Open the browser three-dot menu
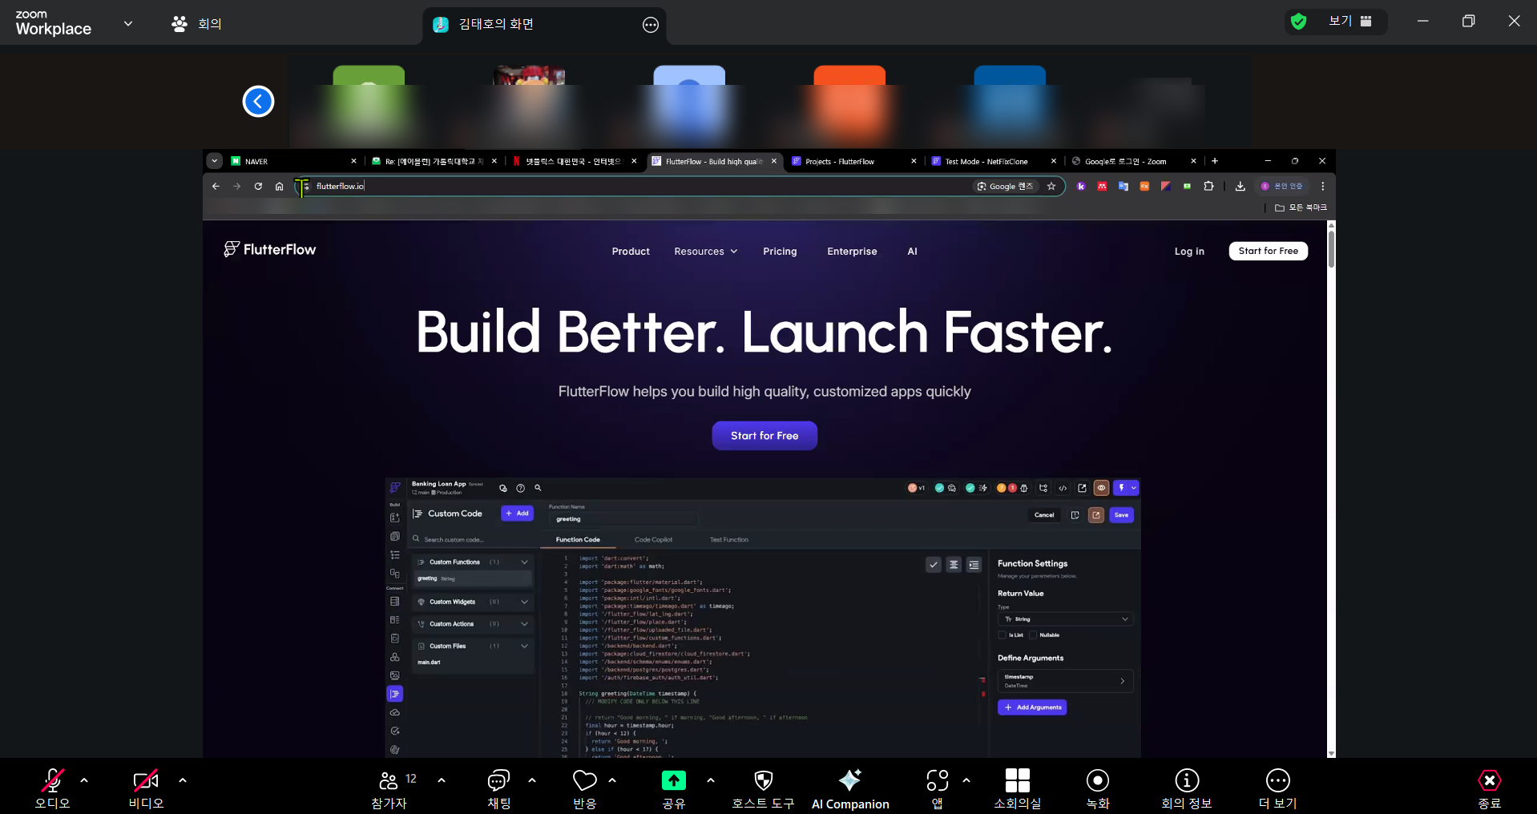This screenshot has height=814, width=1537. pos(1322,186)
